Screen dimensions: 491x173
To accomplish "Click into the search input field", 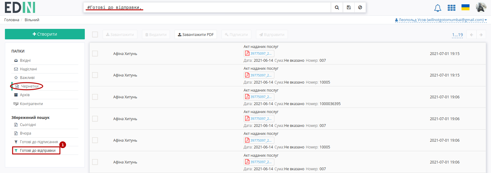I will pos(207,7).
